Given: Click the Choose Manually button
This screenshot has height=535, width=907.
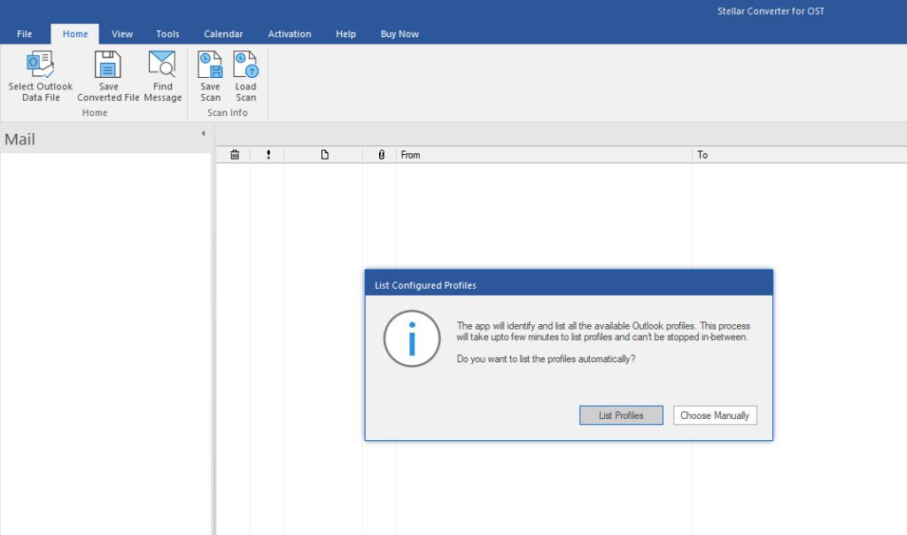Looking at the screenshot, I should point(715,415).
